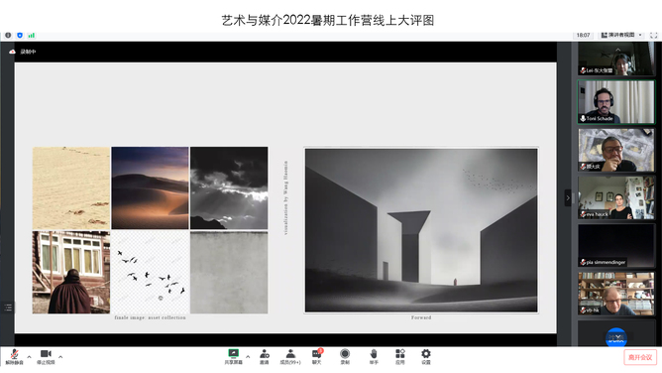Image resolution: width=662 pixels, height=373 pixels.
Task: Click the Share Screen icon (共享屏幕)
Action: (233, 357)
